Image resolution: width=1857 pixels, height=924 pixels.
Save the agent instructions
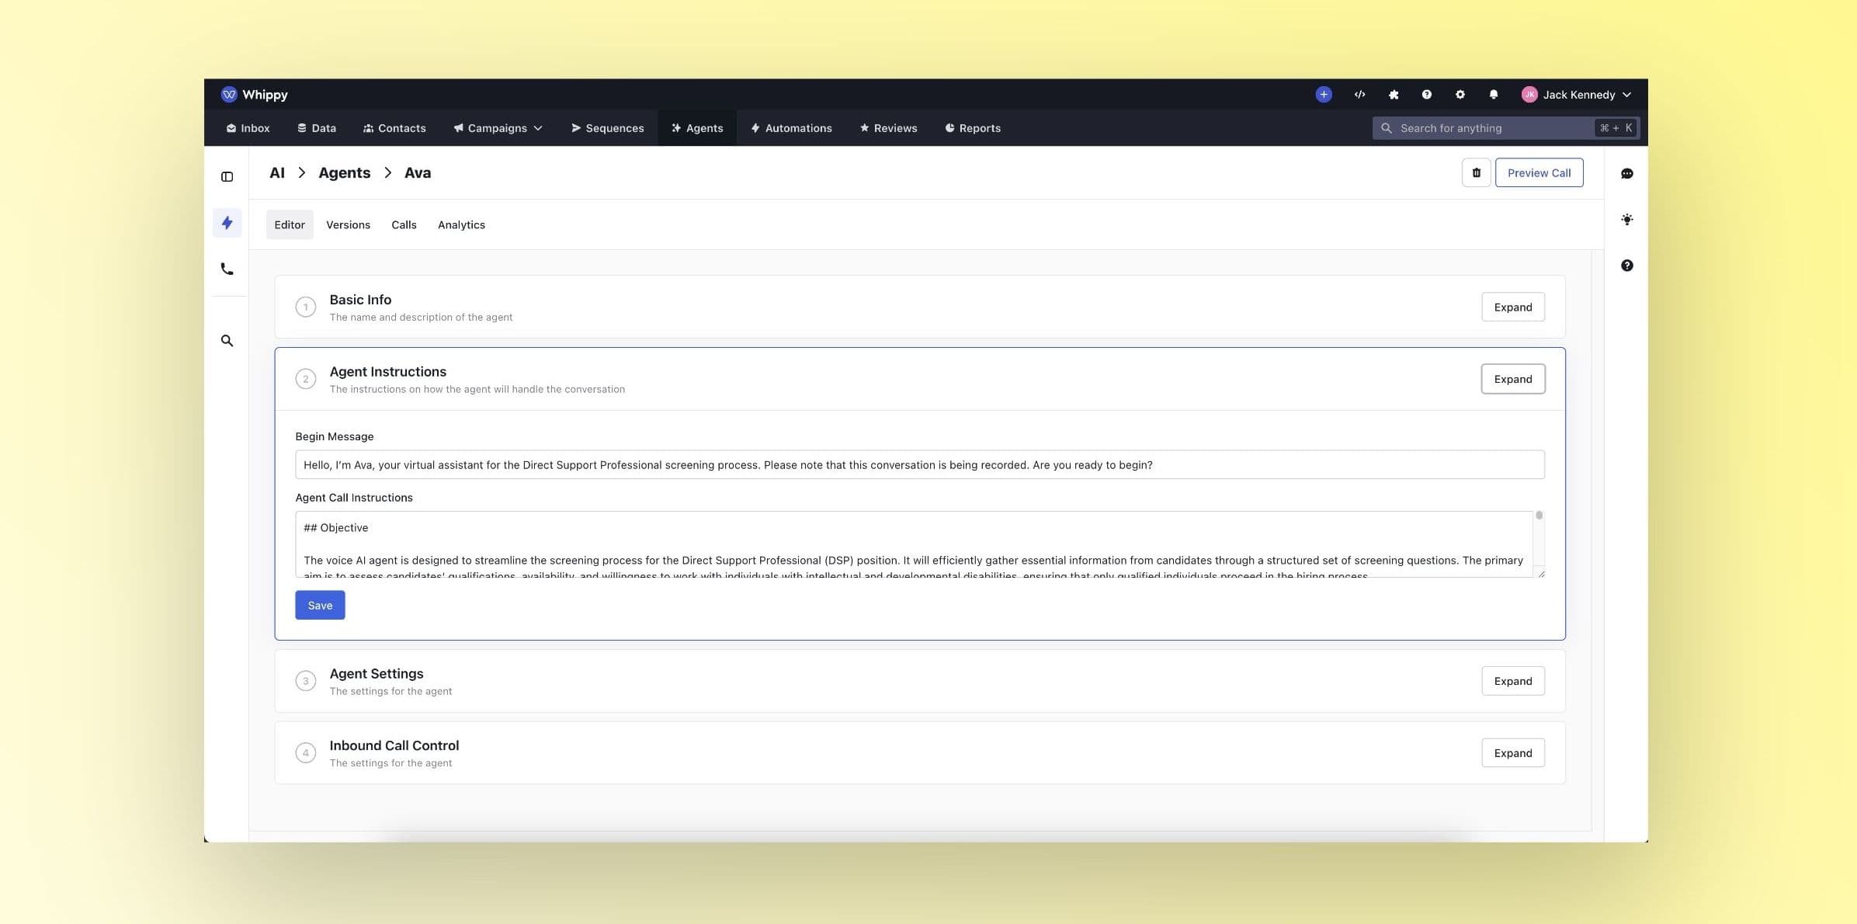pyautogui.click(x=319, y=605)
